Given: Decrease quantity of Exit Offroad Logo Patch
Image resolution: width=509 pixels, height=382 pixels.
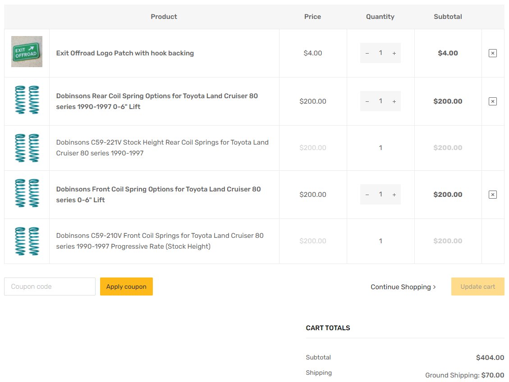Looking at the screenshot, I should point(367,53).
